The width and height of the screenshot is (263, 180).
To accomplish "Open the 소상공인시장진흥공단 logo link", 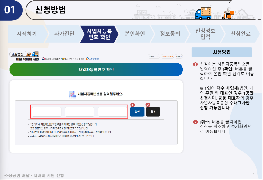I will point(73,59).
